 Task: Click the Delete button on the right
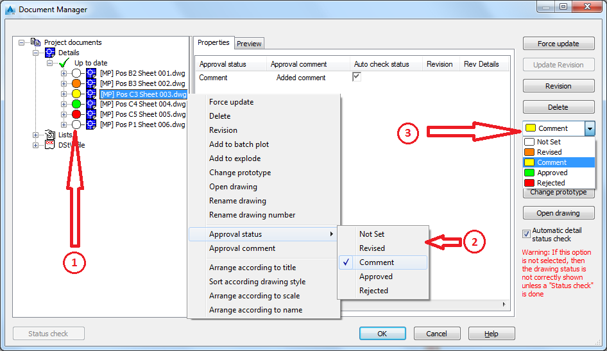pos(559,107)
